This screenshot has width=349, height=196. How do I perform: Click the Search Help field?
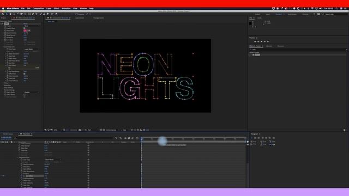335,14
